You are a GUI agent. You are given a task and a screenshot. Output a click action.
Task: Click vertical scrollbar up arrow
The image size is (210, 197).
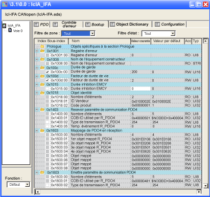[205, 41]
